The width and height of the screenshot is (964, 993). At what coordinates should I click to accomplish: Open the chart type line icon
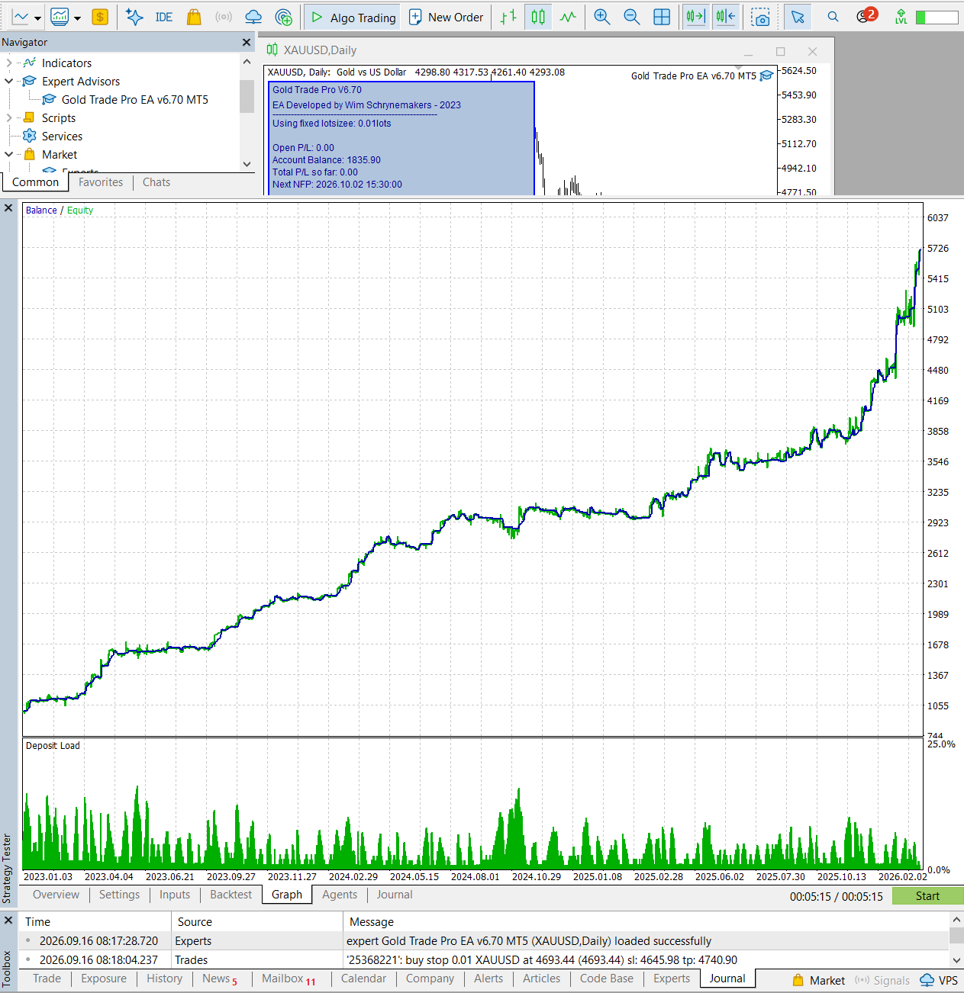click(20, 17)
